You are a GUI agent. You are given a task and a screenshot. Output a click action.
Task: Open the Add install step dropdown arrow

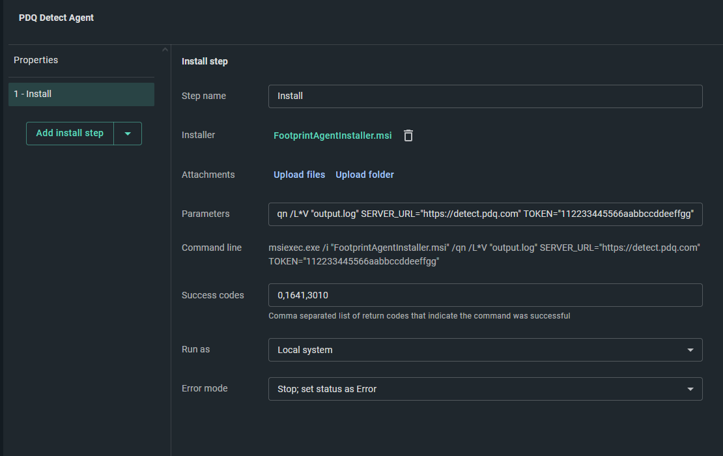pos(128,134)
